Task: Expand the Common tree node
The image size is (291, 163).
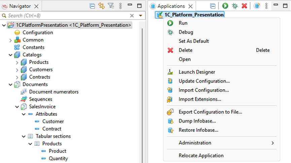Action: (x=10, y=40)
